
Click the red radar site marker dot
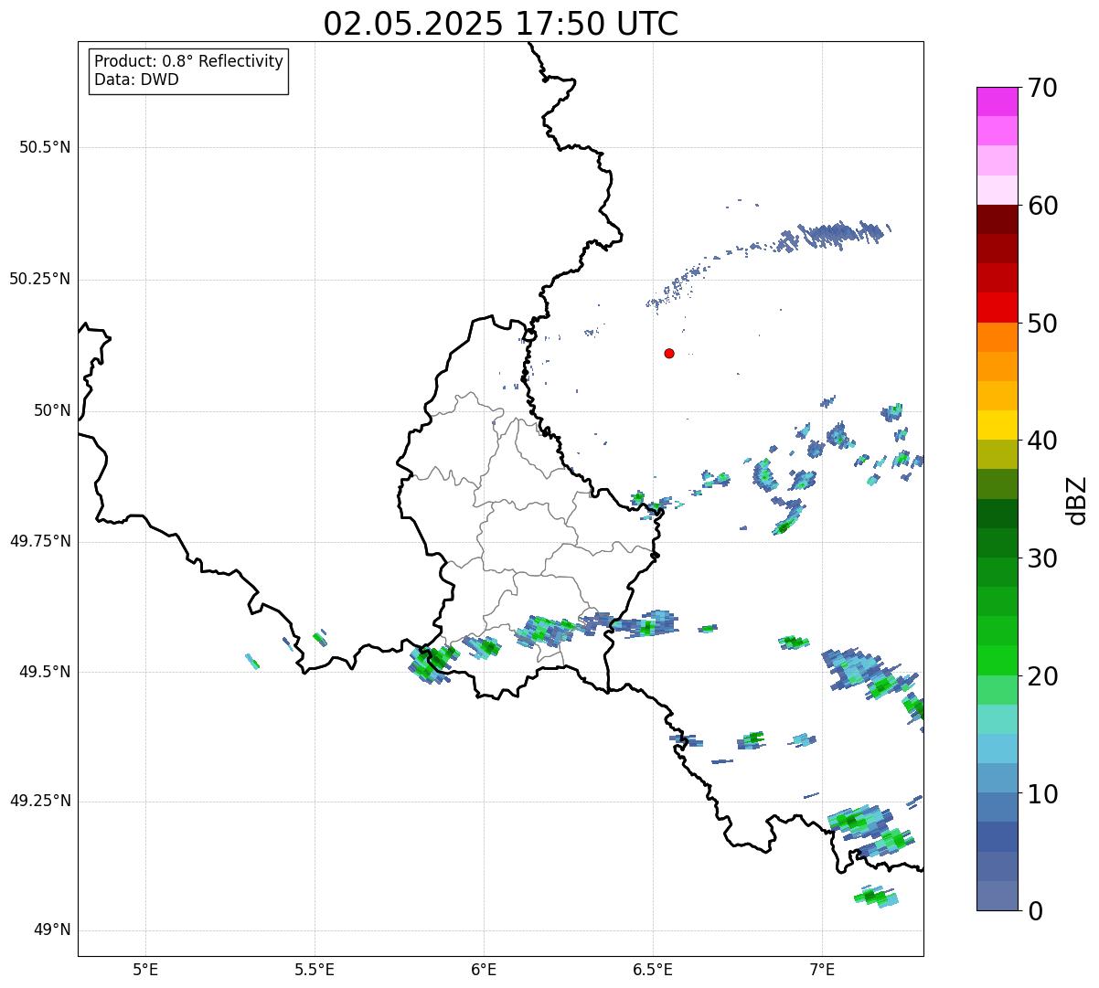pos(669,353)
